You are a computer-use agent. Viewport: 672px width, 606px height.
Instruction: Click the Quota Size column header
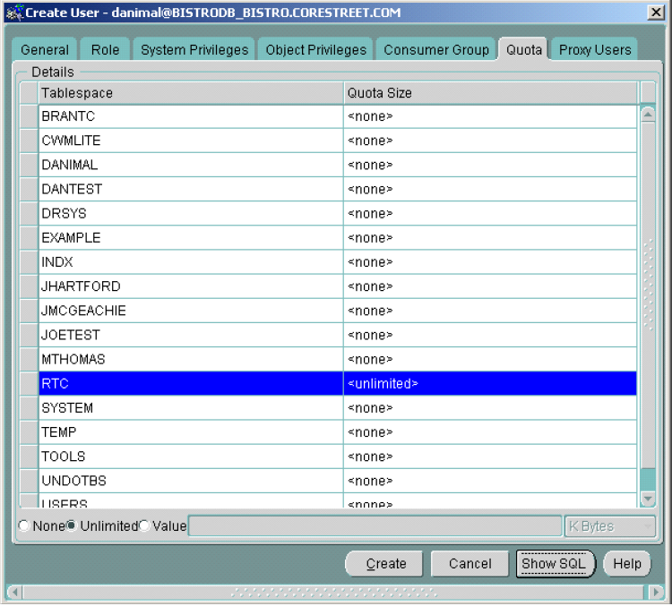pos(490,93)
